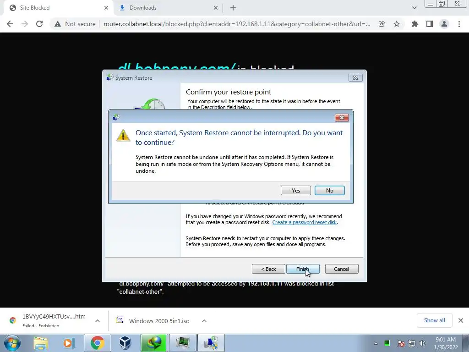
Task: Open the Chrome three-dot menu
Action: pos(459,24)
